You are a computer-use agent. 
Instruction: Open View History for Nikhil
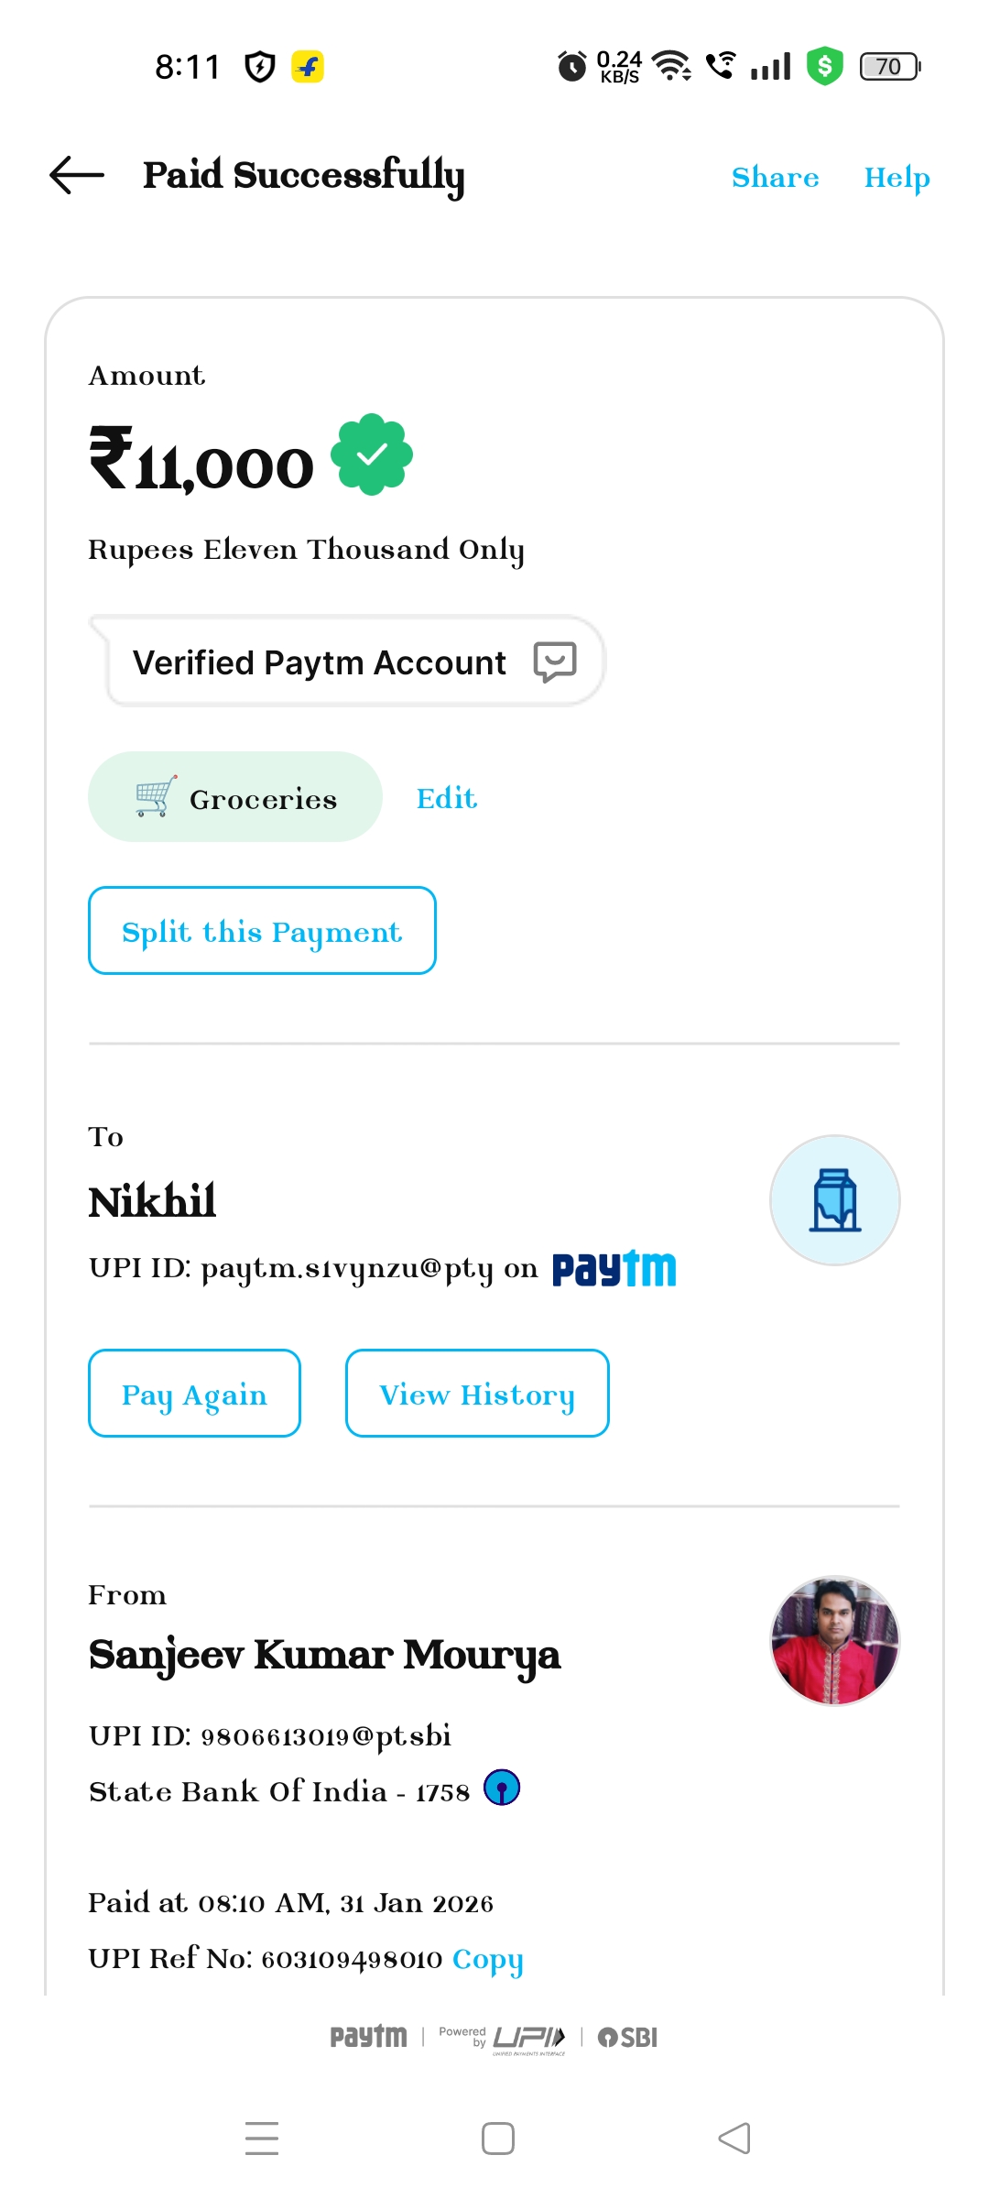[x=477, y=1394]
